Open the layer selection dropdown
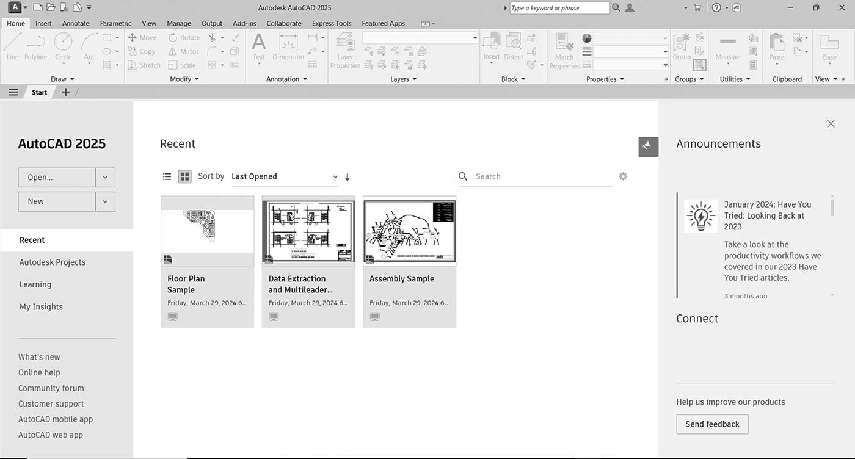This screenshot has width=855, height=459. click(x=420, y=38)
